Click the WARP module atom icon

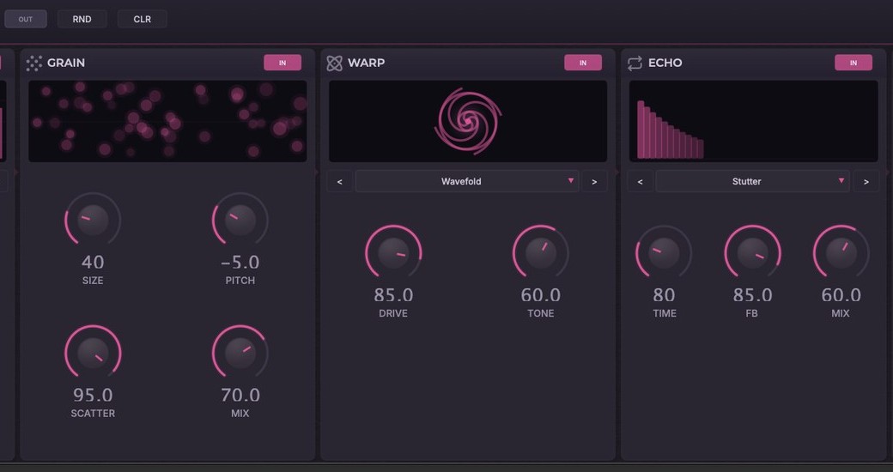pos(334,64)
